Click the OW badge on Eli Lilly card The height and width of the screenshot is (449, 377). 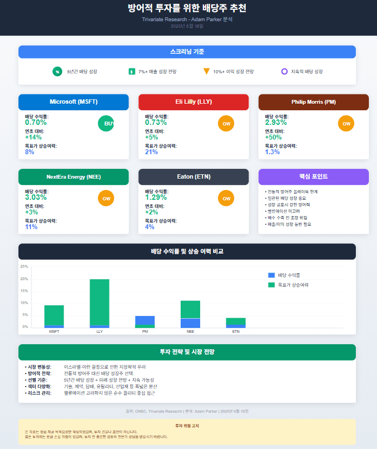226,123
